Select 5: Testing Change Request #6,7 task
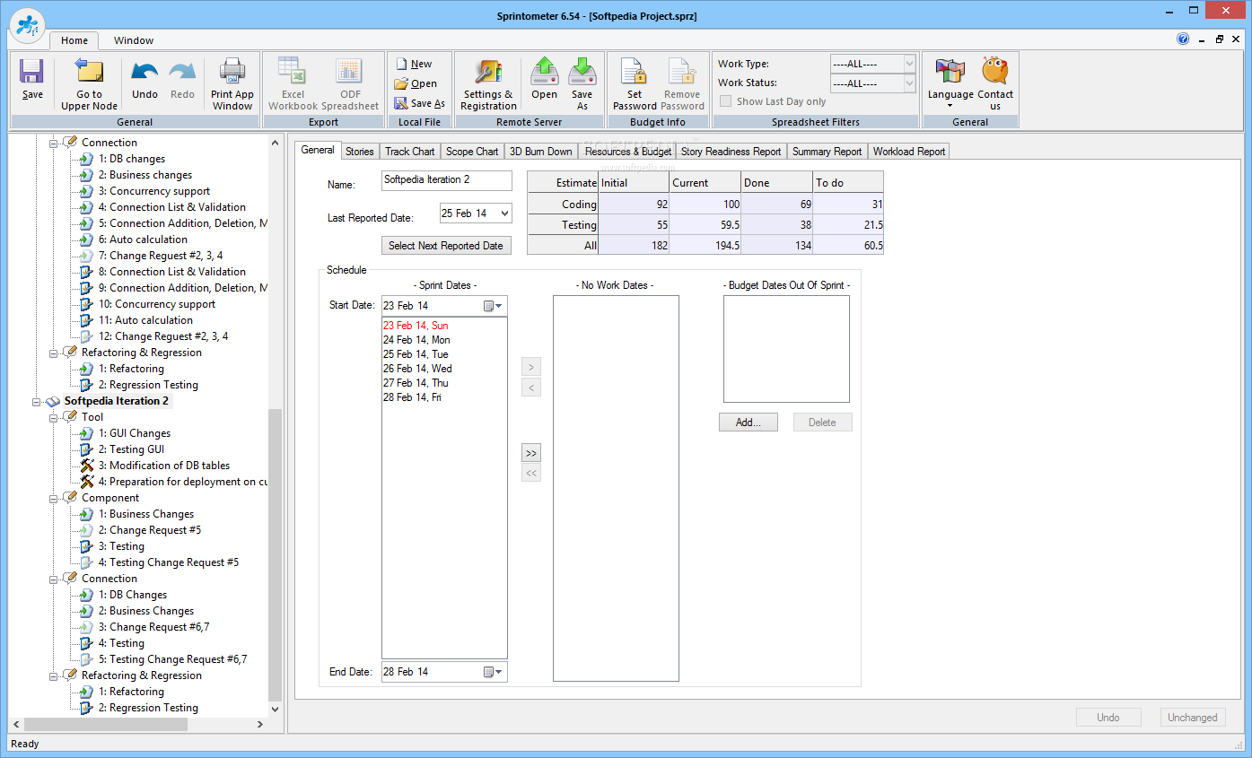Viewport: 1252px width, 758px height. pos(172,659)
